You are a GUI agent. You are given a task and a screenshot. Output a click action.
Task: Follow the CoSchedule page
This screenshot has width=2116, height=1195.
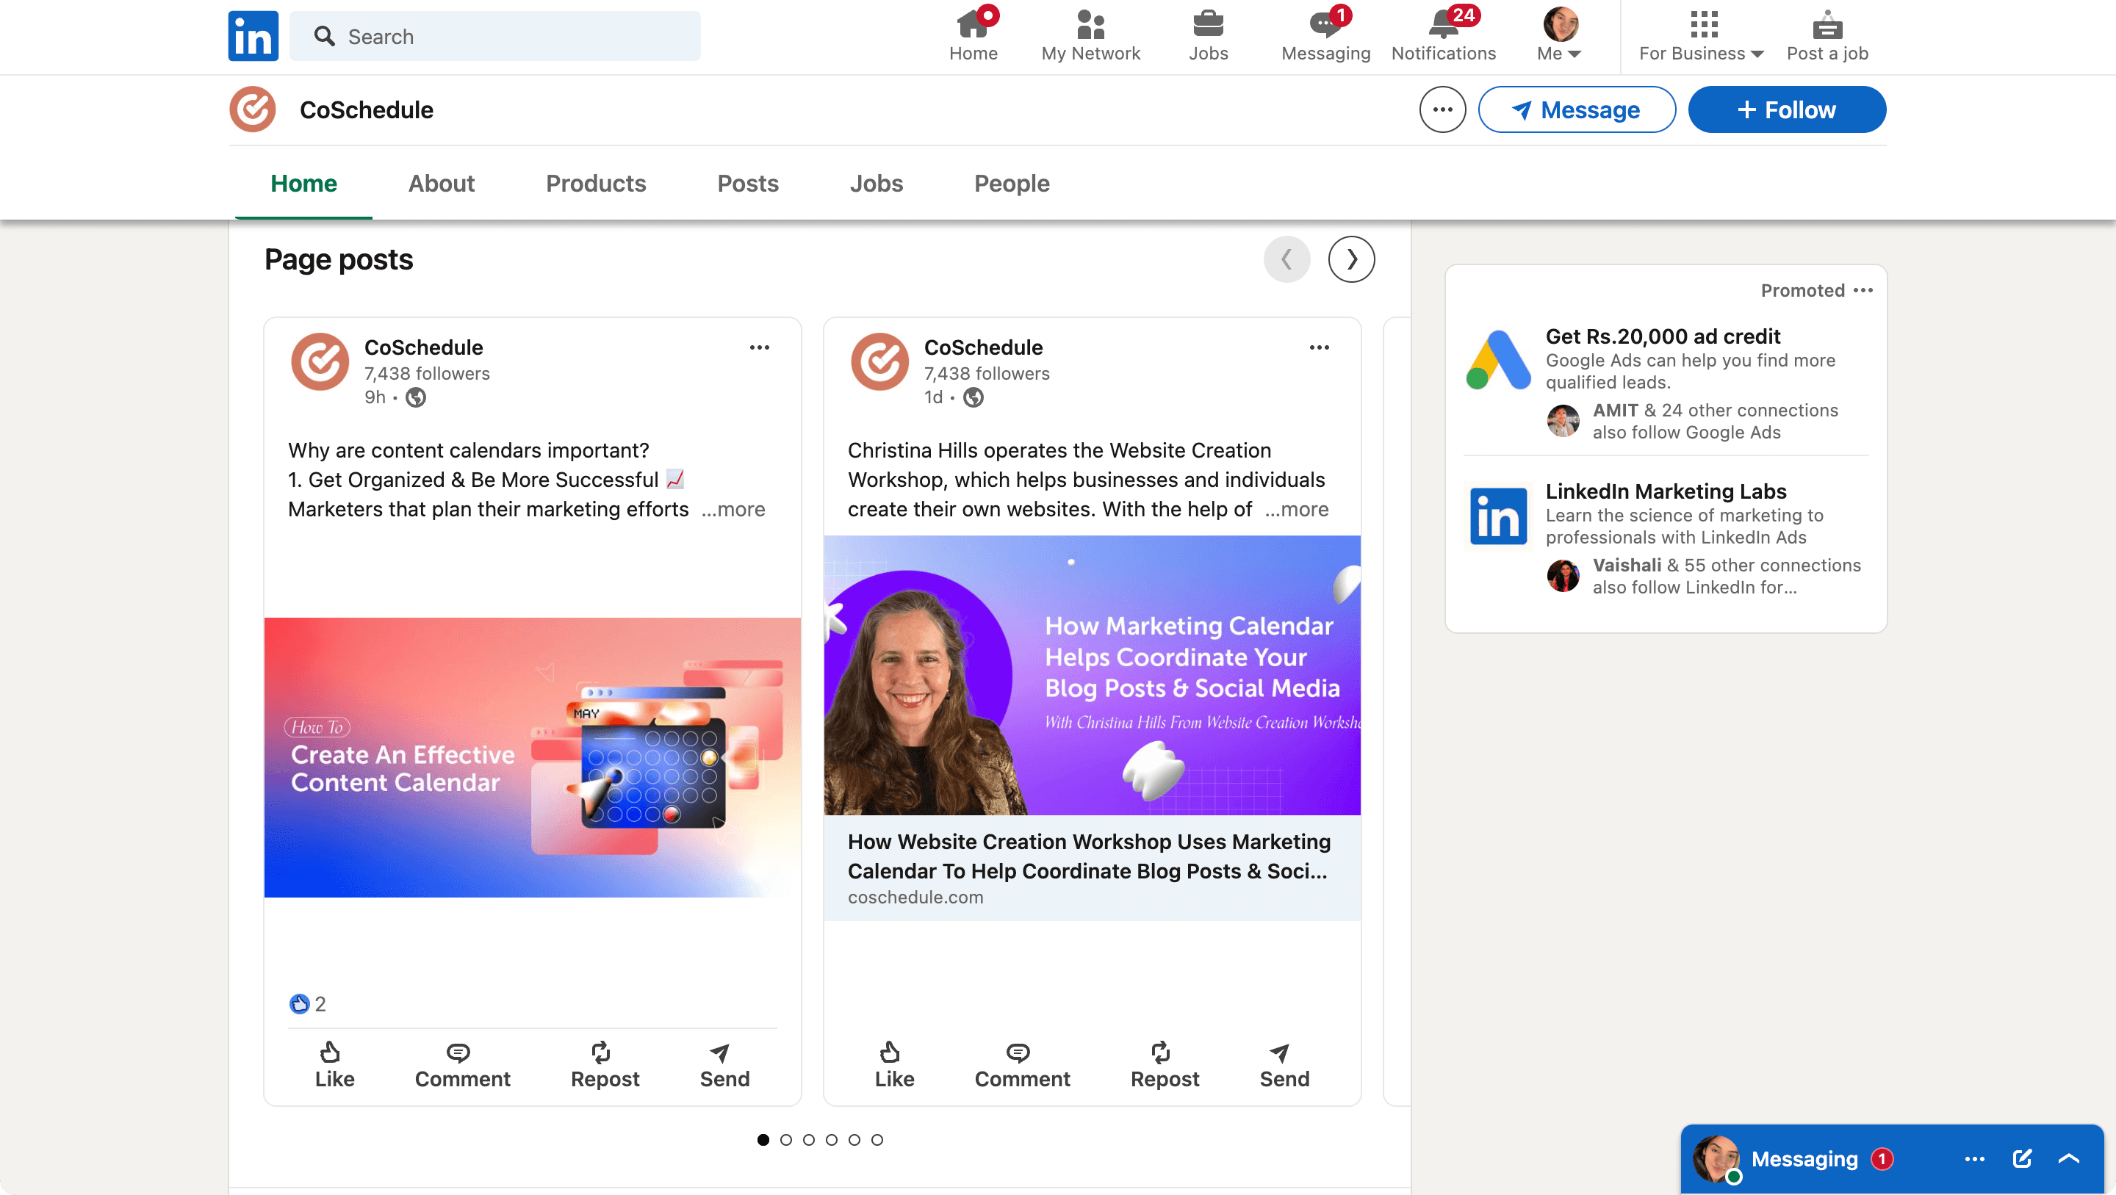click(x=1787, y=109)
